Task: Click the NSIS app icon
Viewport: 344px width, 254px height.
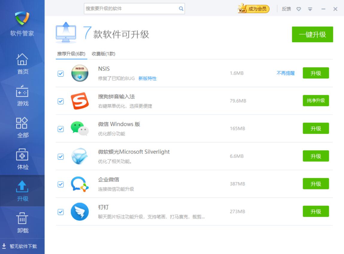Action: click(x=80, y=73)
